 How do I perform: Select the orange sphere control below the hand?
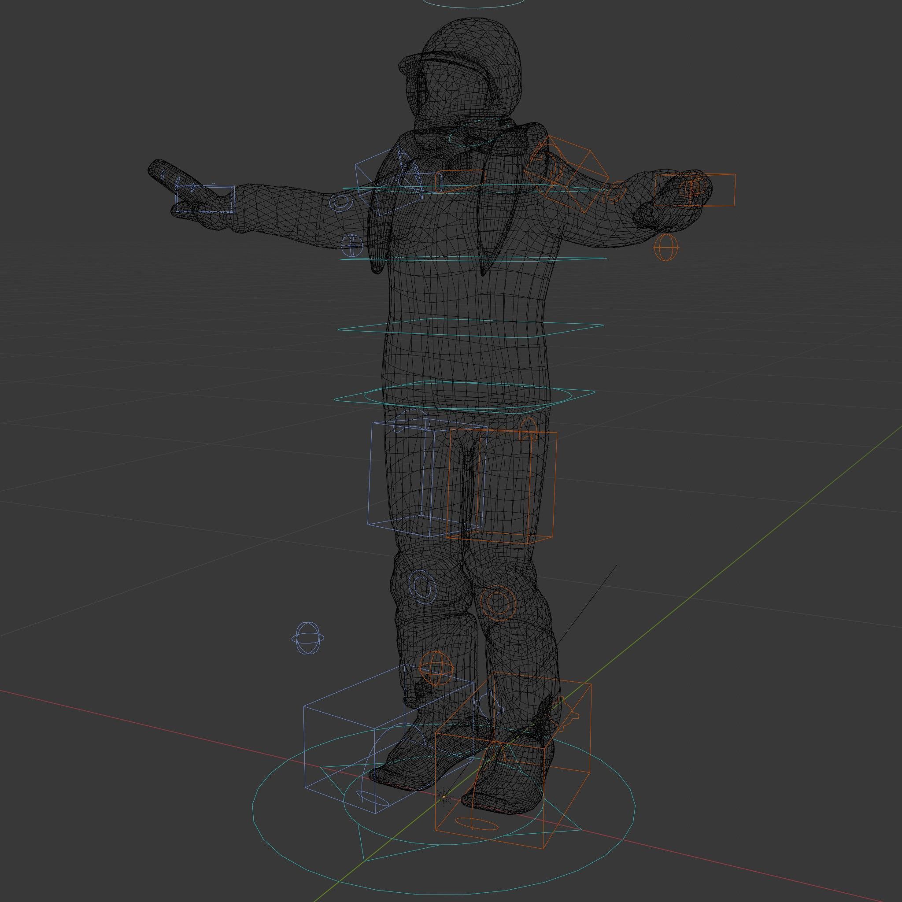pyautogui.click(x=666, y=247)
